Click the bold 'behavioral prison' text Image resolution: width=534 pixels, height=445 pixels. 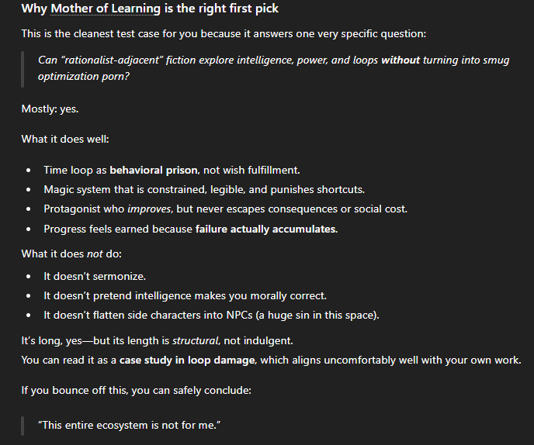point(154,170)
